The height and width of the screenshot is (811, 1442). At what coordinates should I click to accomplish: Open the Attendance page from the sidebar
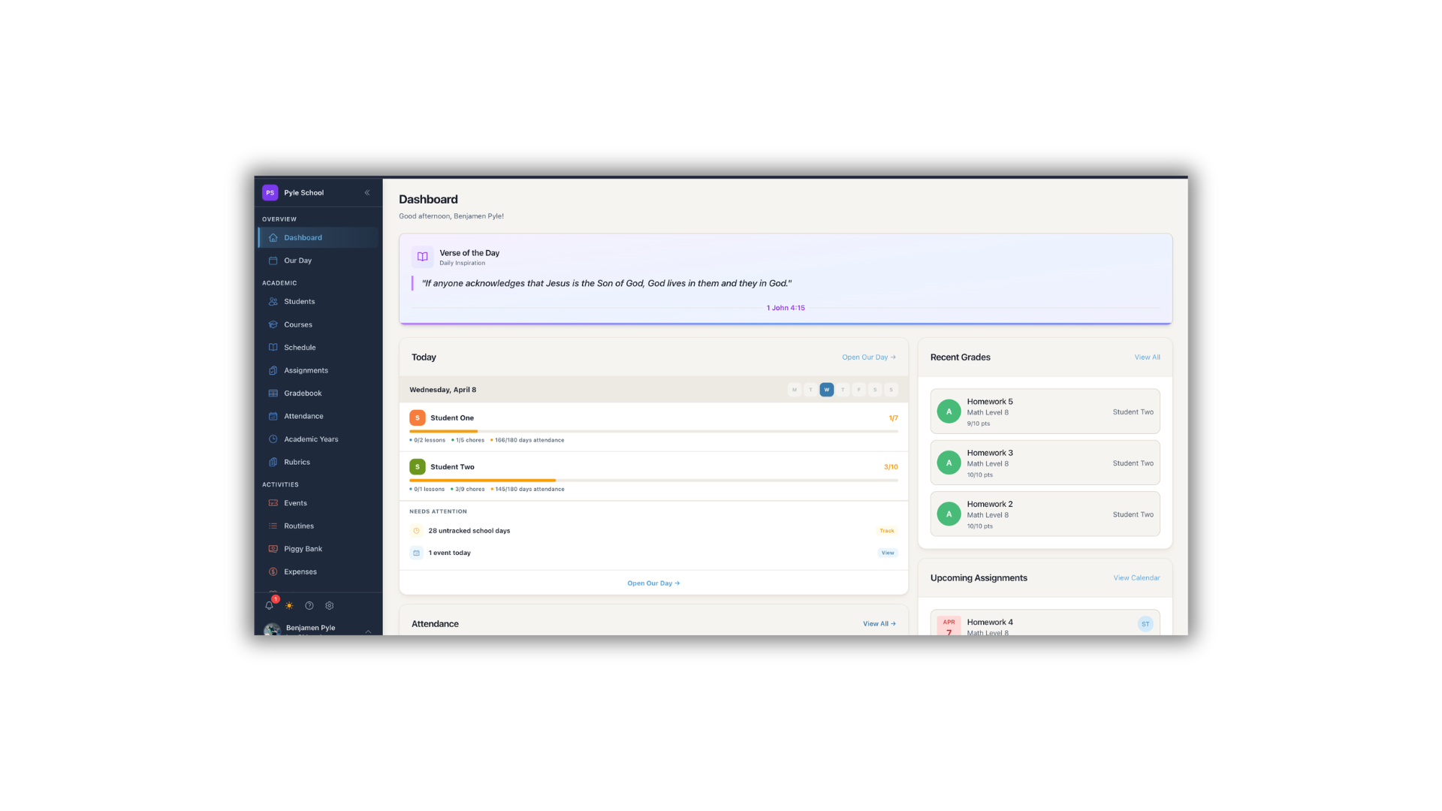303,415
